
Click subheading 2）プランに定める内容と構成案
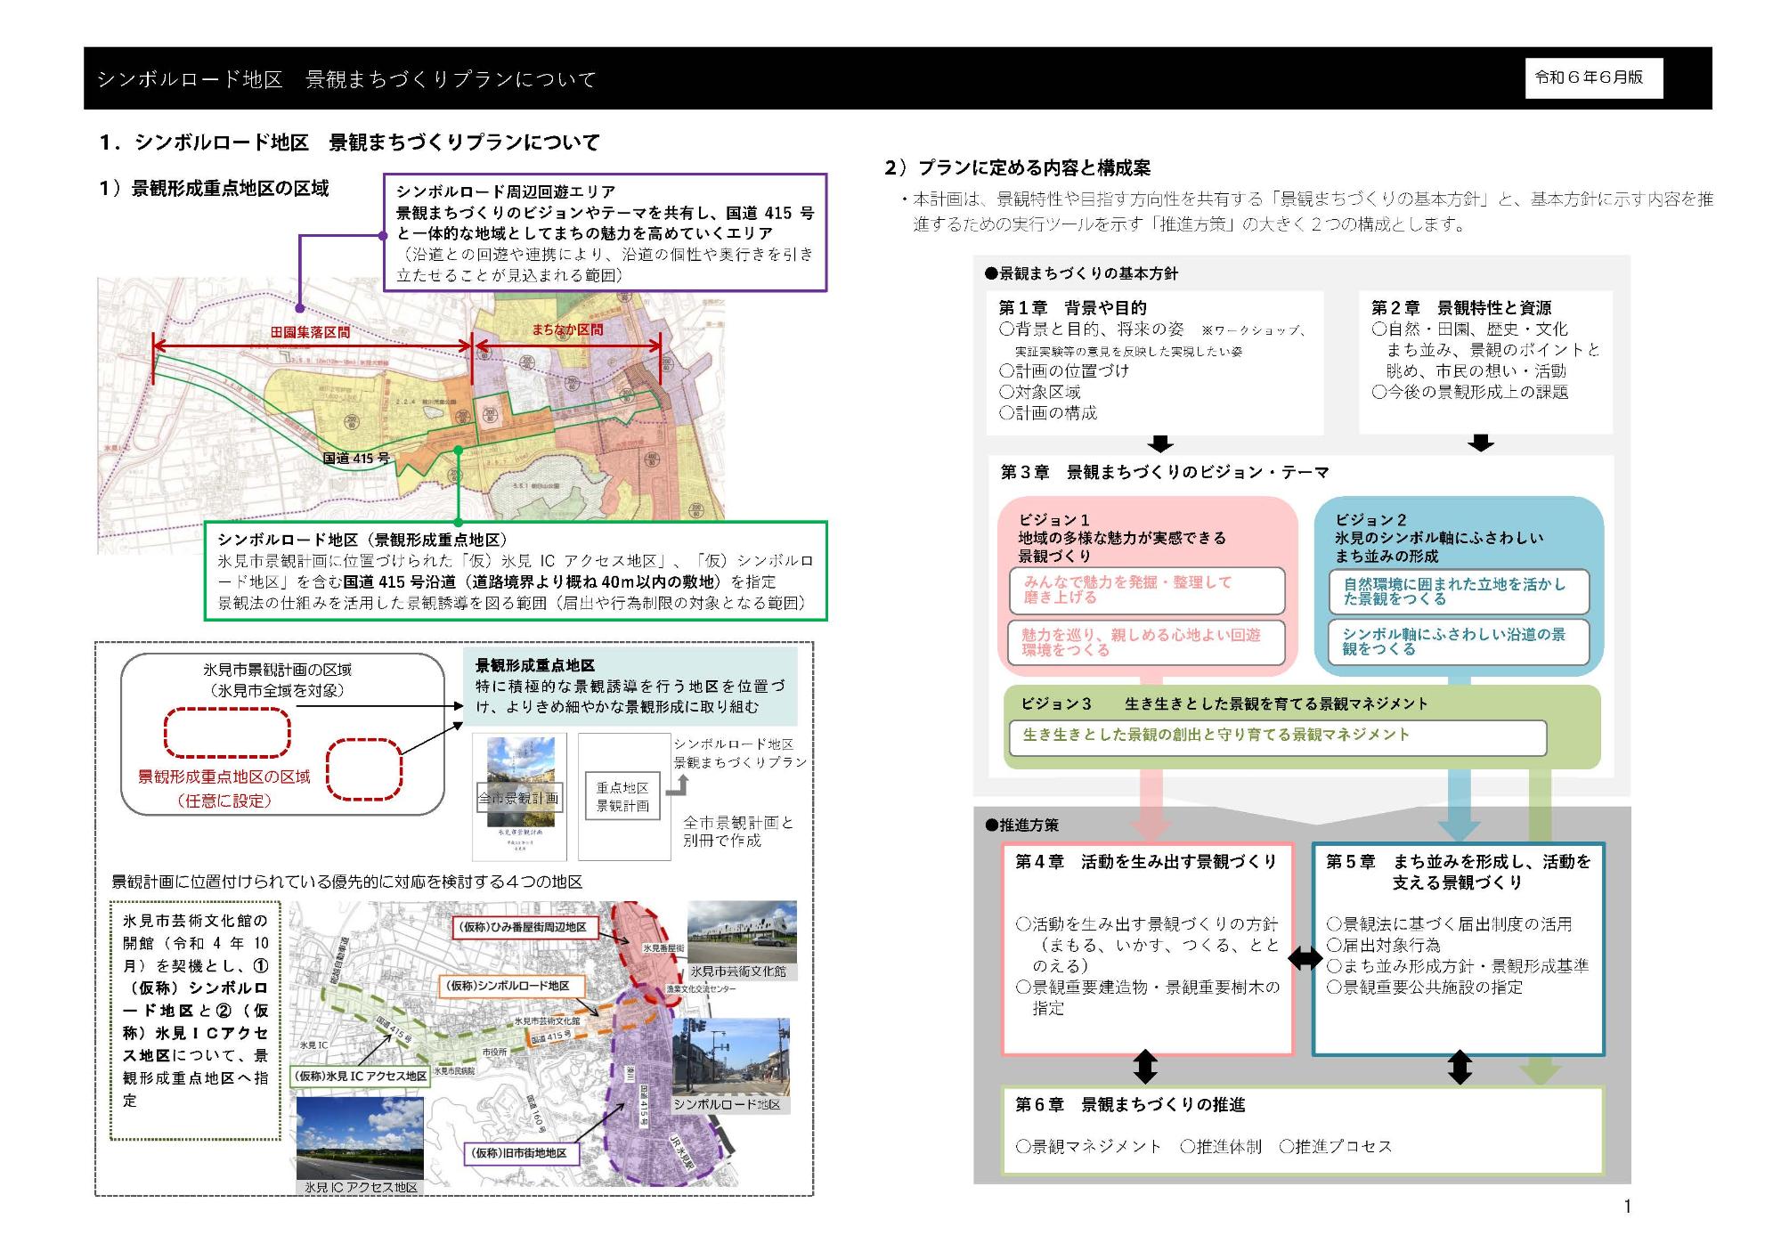pos(1017,167)
